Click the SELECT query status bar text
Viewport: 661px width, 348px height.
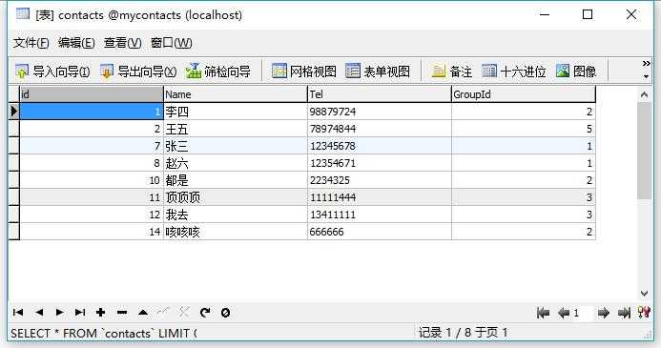(x=104, y=334)
